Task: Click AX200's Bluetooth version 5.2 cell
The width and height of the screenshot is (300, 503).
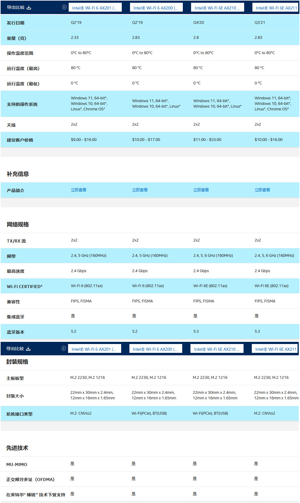Action: tap(135, 331)
